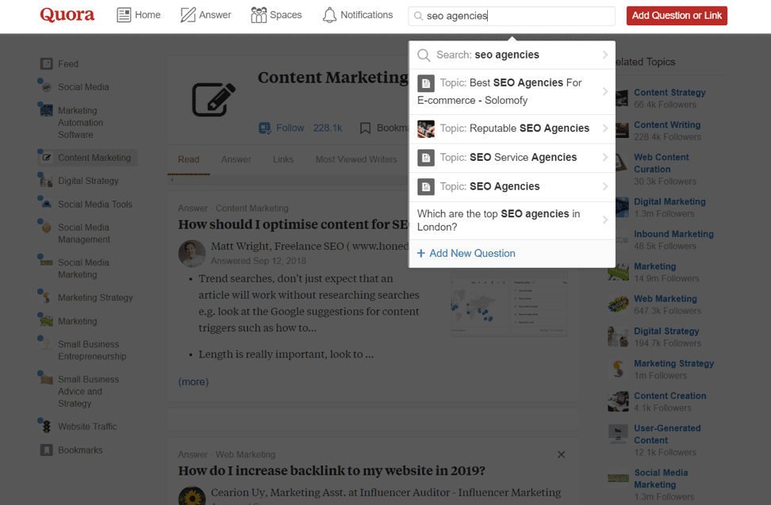771x505 pixels.
Task: Bookmark the Content Marketing topic
Action: coord(366,128)
